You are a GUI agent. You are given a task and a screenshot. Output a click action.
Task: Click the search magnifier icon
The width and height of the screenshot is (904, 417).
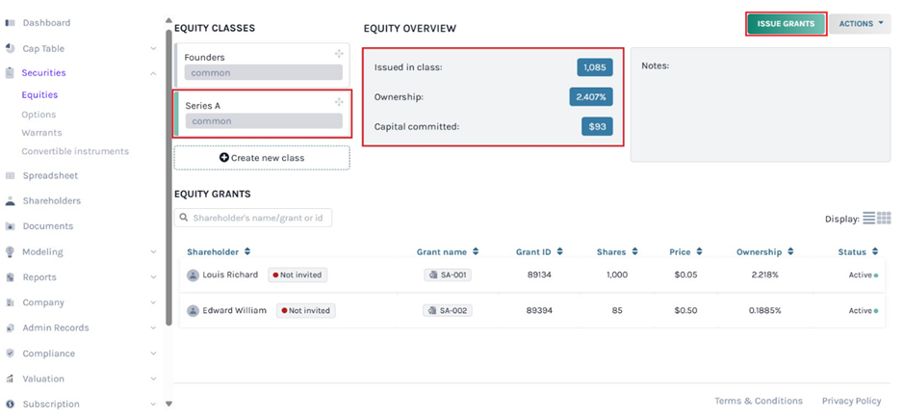(184, 218)
